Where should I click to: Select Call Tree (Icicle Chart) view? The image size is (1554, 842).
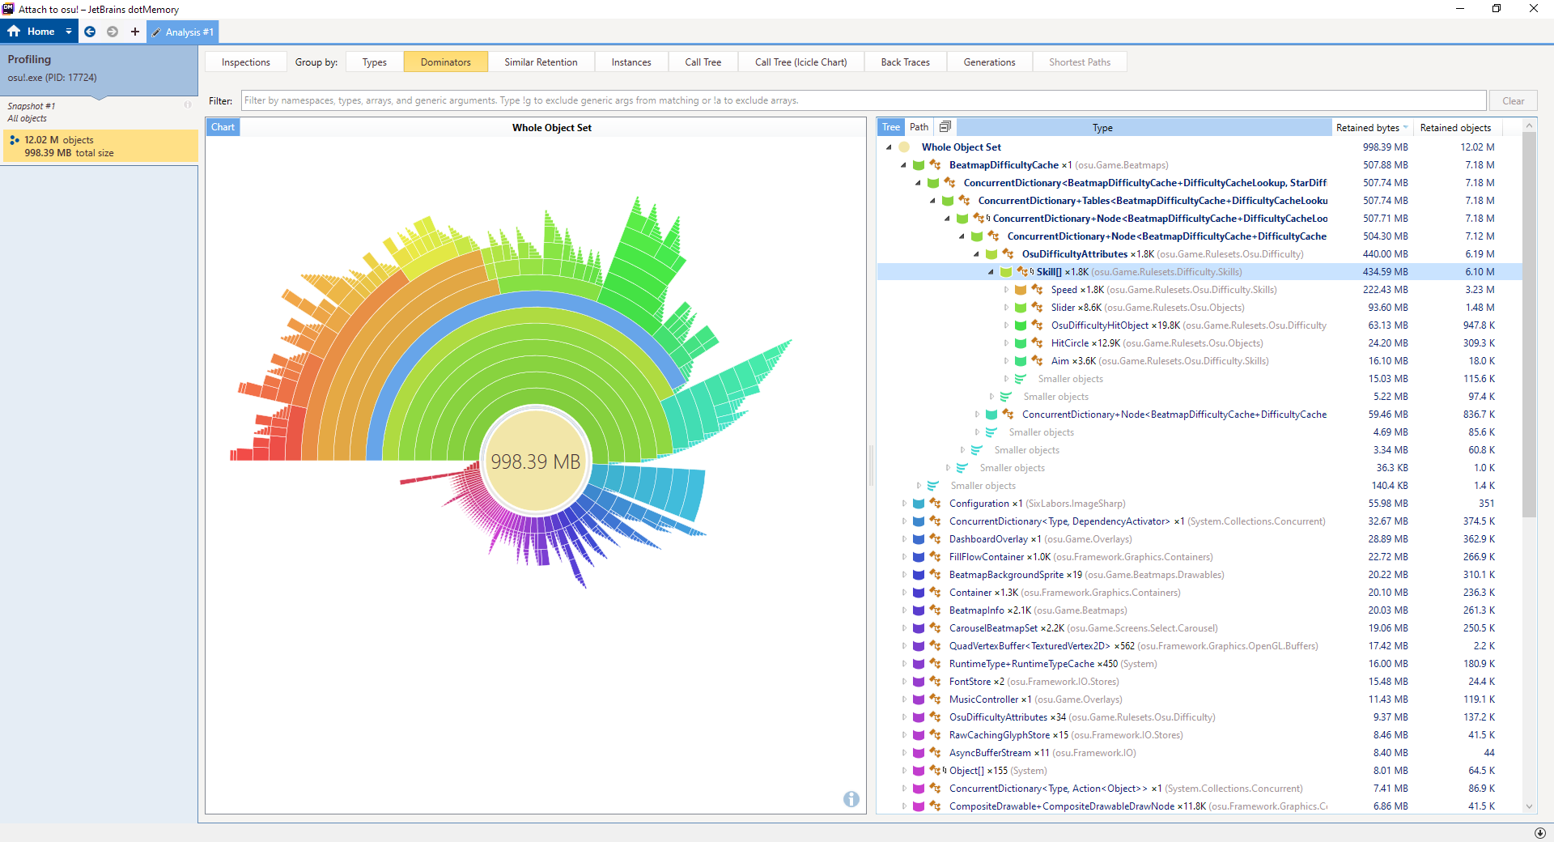click(x=800, y=62)
